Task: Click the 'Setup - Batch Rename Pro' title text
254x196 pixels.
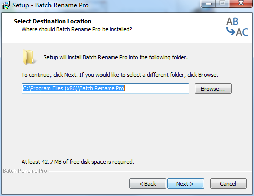Action: (x=50, y=5)
